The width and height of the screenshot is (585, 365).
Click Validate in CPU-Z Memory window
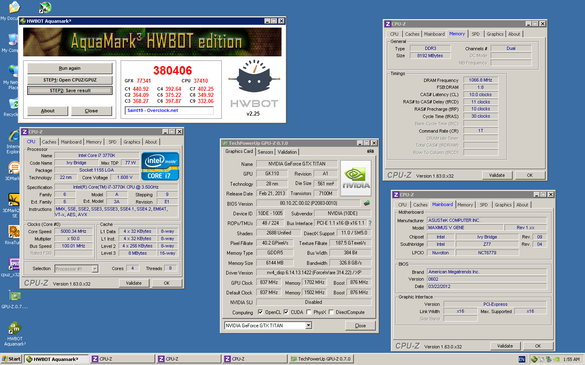(x=497, y=175)
